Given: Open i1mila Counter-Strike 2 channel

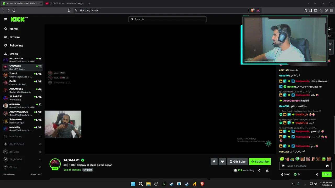Looking at the screenshot, I should coord(22,83).
